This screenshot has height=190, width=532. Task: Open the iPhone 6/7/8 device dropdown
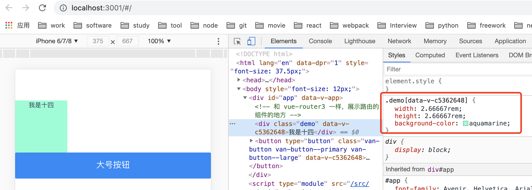tap(57, 41)
